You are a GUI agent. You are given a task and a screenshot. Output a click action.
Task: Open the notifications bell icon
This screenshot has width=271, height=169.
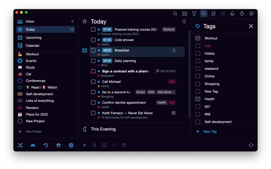tap(232, 13)
